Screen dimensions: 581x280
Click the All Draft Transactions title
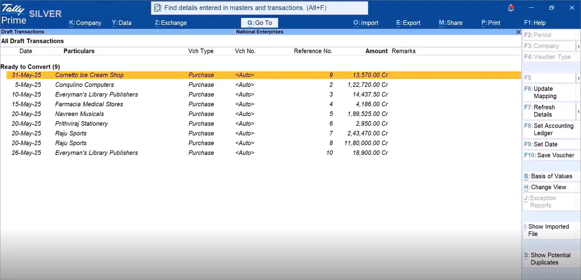point(32,41)
